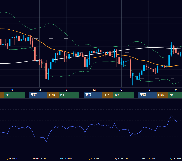Click hour label 12 above 9/27 12:00
This screenshot has height=161, width=182.
[x=149, y=90]
